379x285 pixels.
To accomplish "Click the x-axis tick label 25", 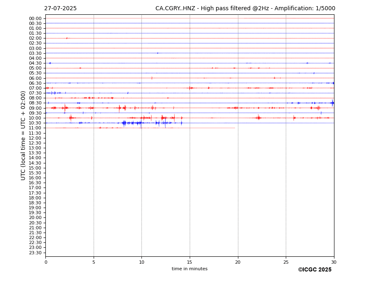I will [x=286, y=262].
